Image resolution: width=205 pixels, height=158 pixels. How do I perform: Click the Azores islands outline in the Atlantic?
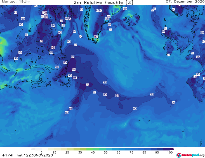point(144,120)
